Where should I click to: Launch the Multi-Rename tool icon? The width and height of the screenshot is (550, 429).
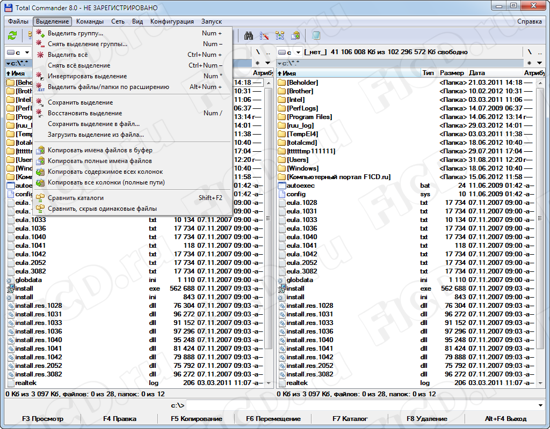click(x=264, y=35)
